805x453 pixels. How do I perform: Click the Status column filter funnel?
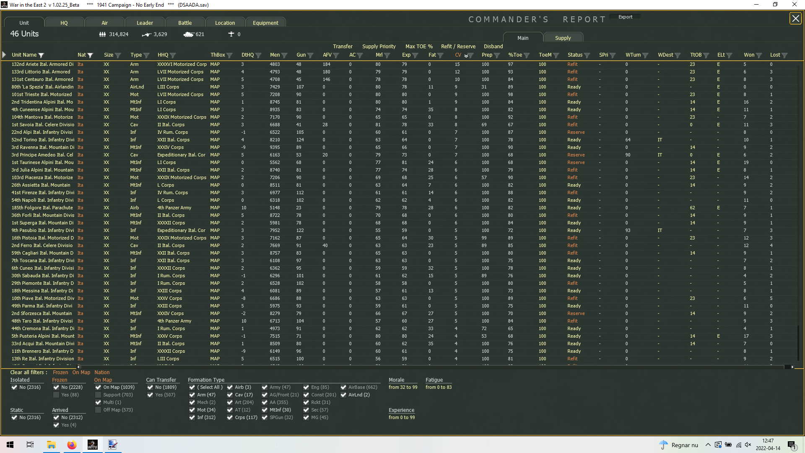tap(587, 55)
